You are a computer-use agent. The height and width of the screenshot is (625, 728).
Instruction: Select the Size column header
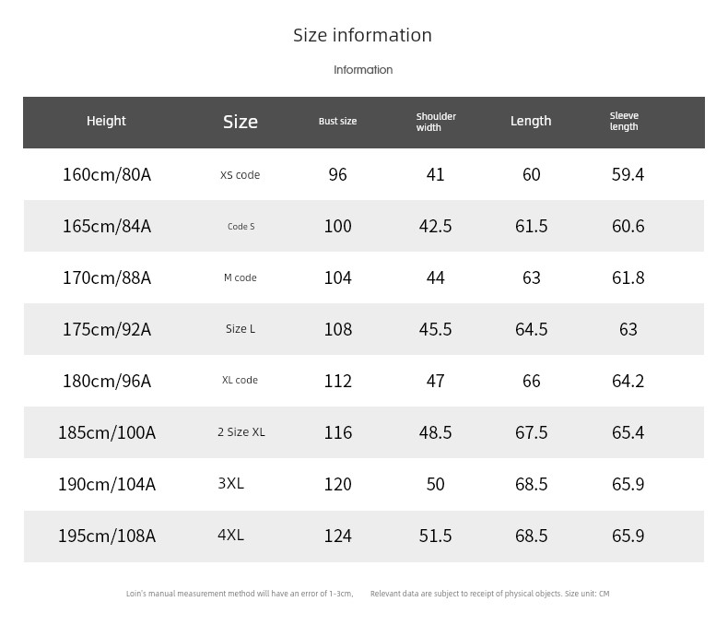point(241,122)
